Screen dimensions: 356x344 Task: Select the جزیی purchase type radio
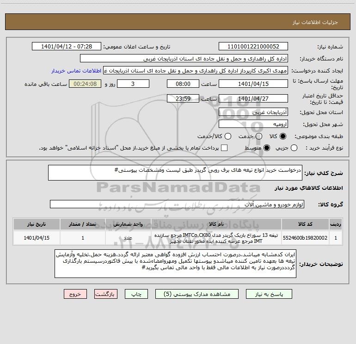[x=294, y=148]
